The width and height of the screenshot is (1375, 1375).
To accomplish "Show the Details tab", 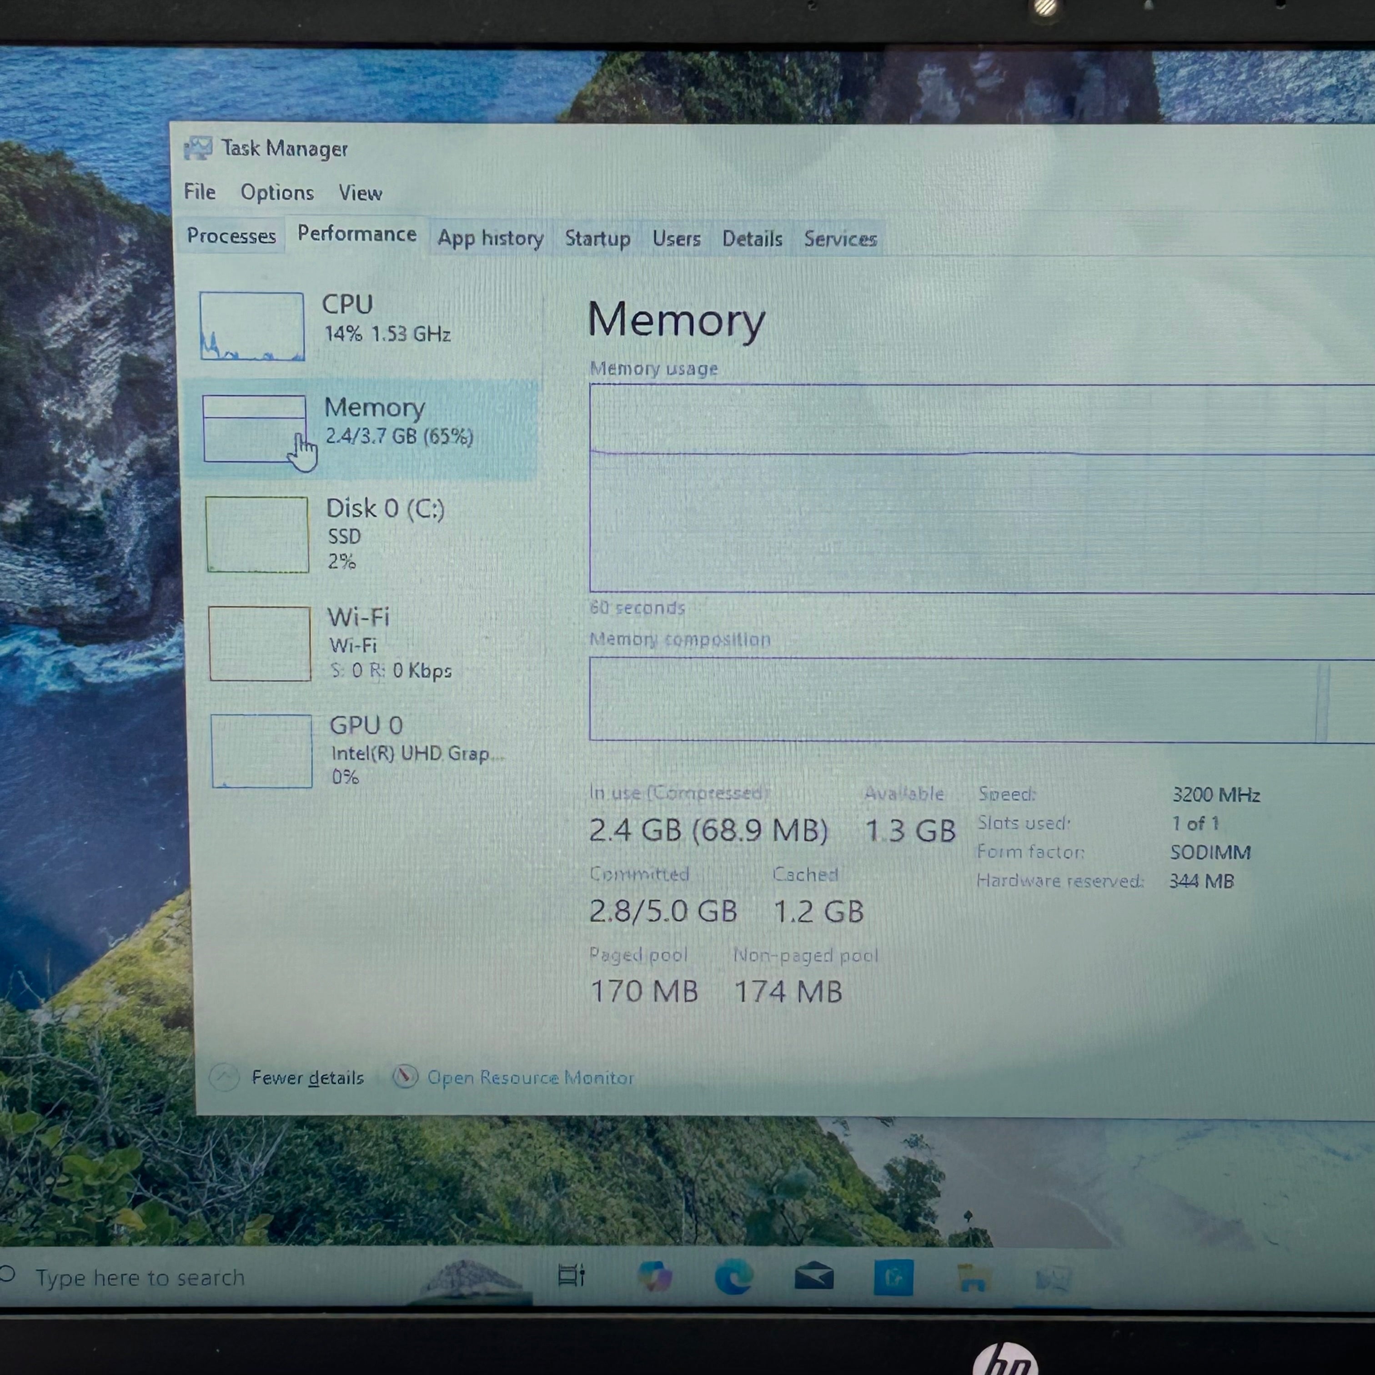I will click(752, 238).
